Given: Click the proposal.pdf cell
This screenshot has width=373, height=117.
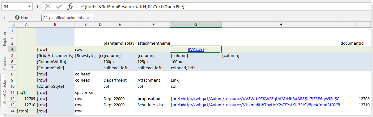Looking at the screenshot, I should coord(153,99).
